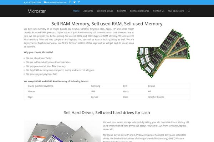Image resolution: width=214 pixels, height=142 pixels.
Task: Open the Sell Motherboards menu item
Action: (x=139, y=11)
